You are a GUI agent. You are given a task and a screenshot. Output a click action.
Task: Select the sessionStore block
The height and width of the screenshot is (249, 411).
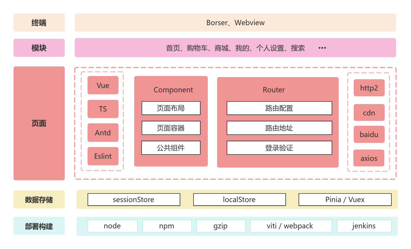pyautogui.click(x=133, y=200)
